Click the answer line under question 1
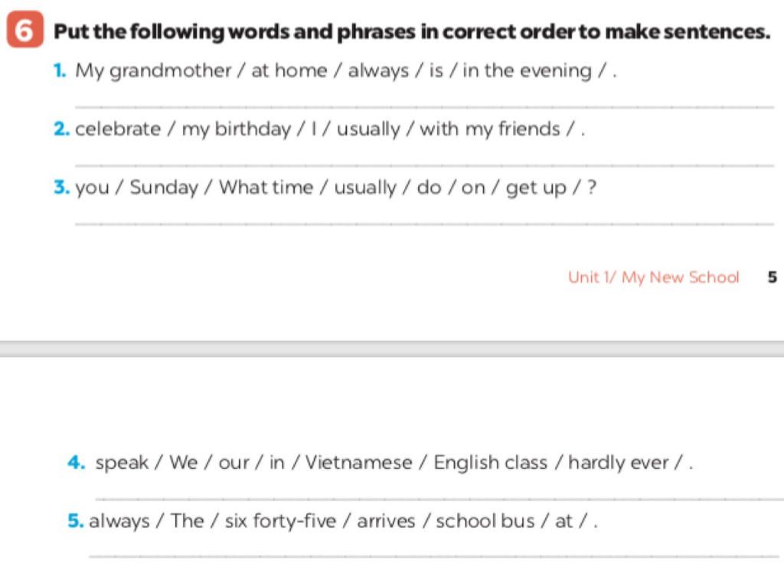784x578 pixels. (x=425, y=107)
